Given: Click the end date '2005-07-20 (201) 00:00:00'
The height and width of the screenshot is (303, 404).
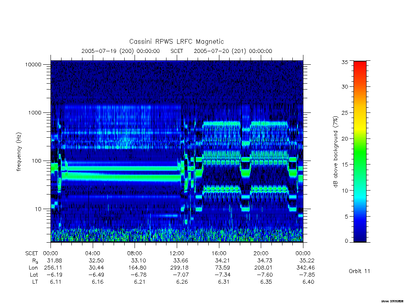Looking at the screenshot, I should point(233,51).
